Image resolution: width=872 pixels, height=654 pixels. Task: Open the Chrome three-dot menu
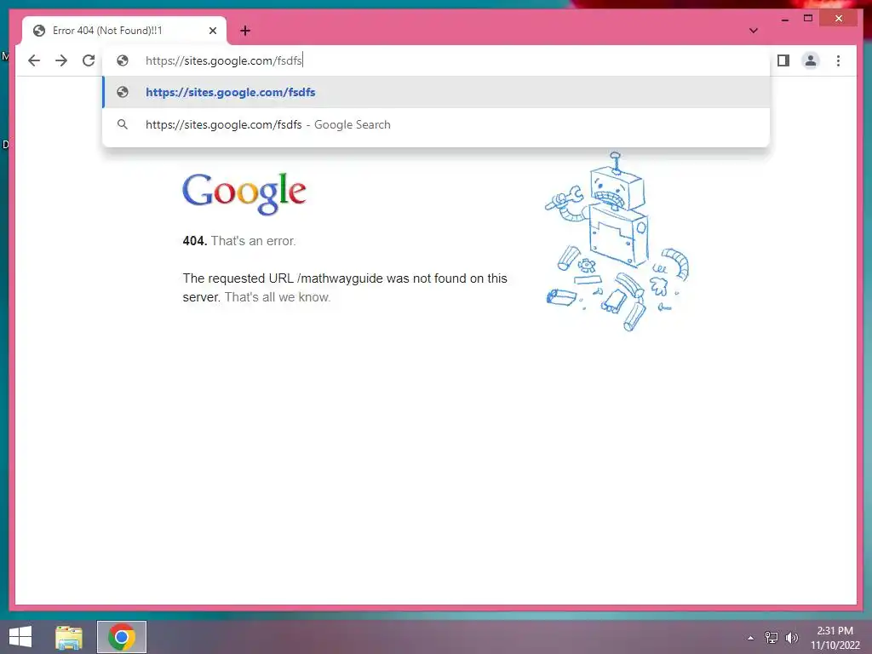click(x=838, y=60)
